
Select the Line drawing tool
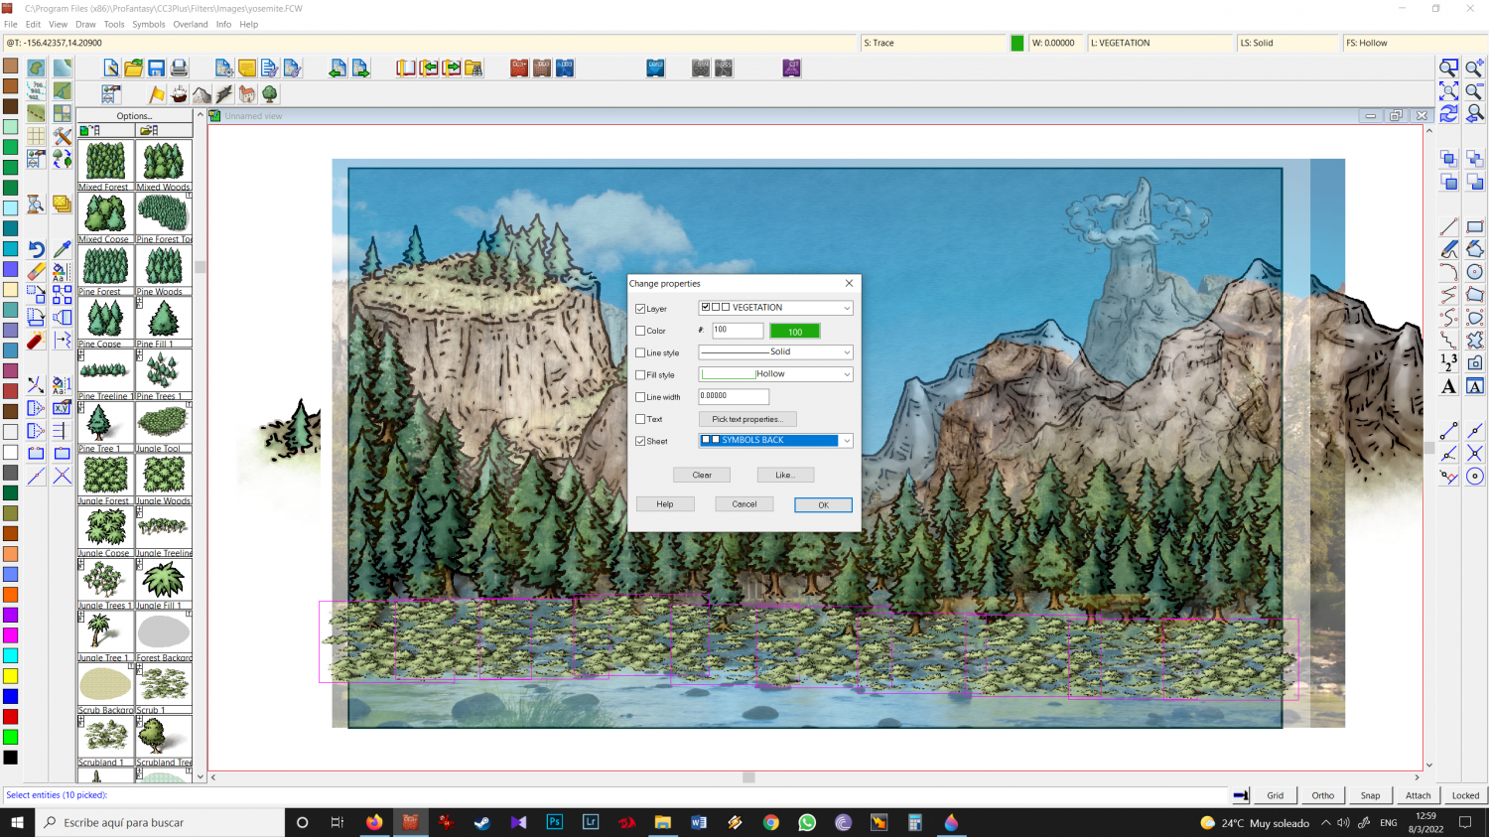coord(1449,226)
